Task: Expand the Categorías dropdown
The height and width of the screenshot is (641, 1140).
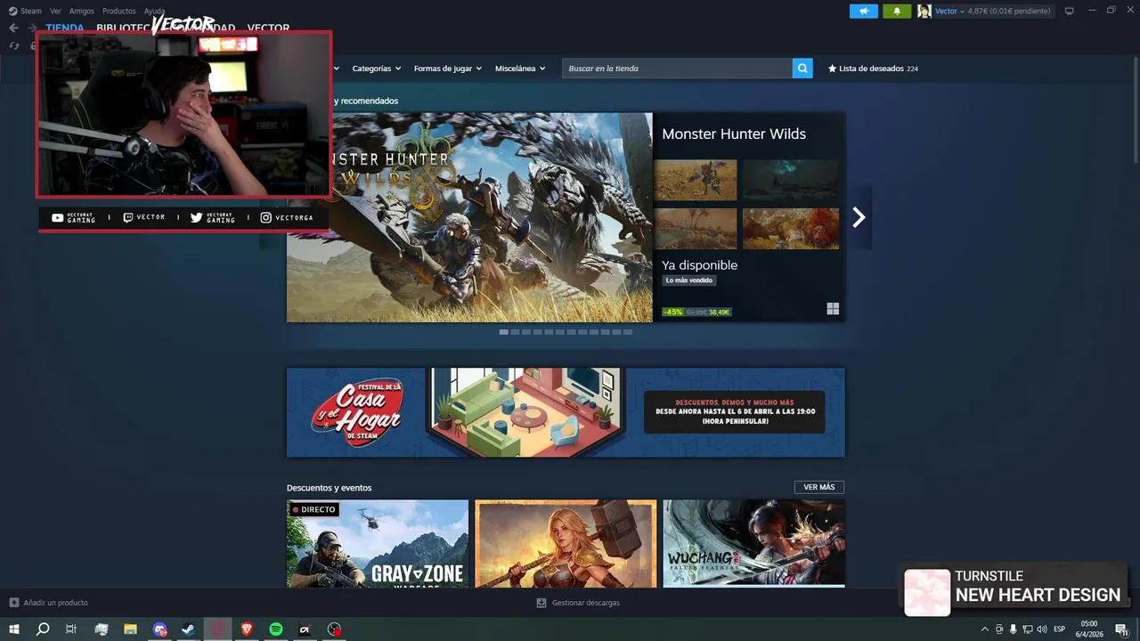Action: pos(376,69)
